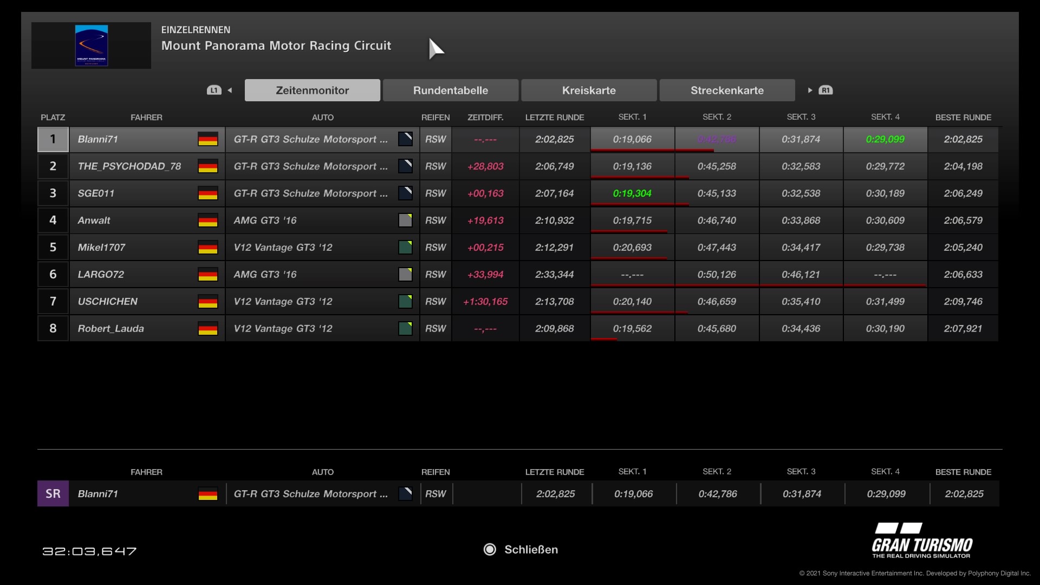Select the USCHICHEN driver row
1040x585 pixels.
pyautogui.click(x=108, y=302)
